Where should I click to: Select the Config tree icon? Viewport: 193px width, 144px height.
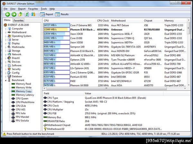pyautogui.click(x=9, y=73)
